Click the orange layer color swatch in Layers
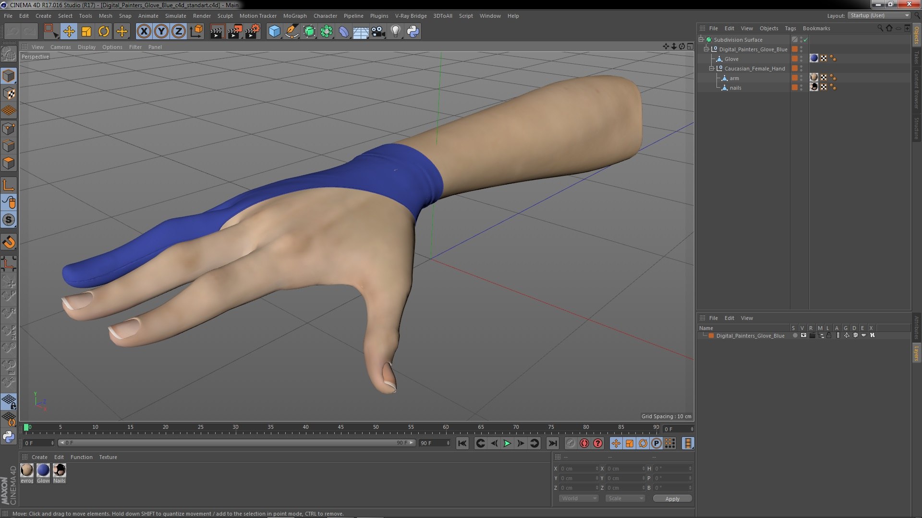Screen dimensions: 922x518 711,336
